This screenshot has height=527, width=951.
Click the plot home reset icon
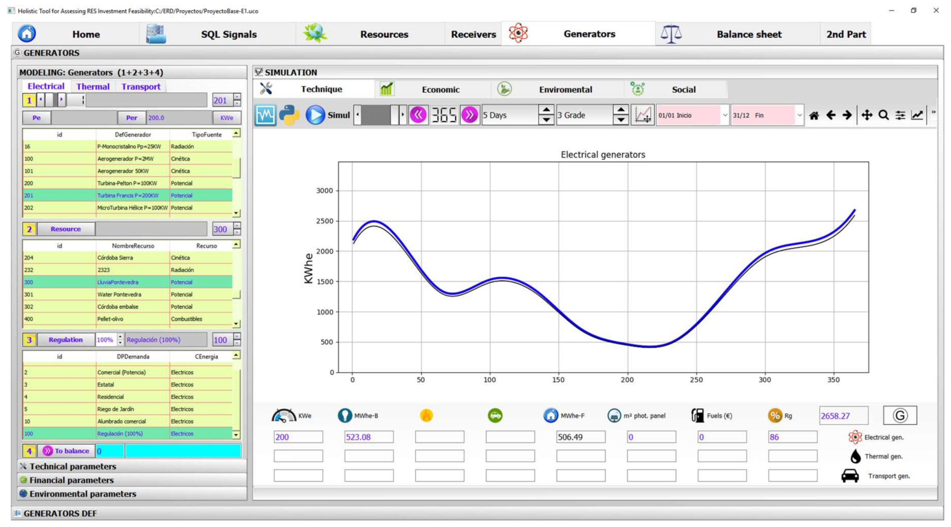(814, 116)
